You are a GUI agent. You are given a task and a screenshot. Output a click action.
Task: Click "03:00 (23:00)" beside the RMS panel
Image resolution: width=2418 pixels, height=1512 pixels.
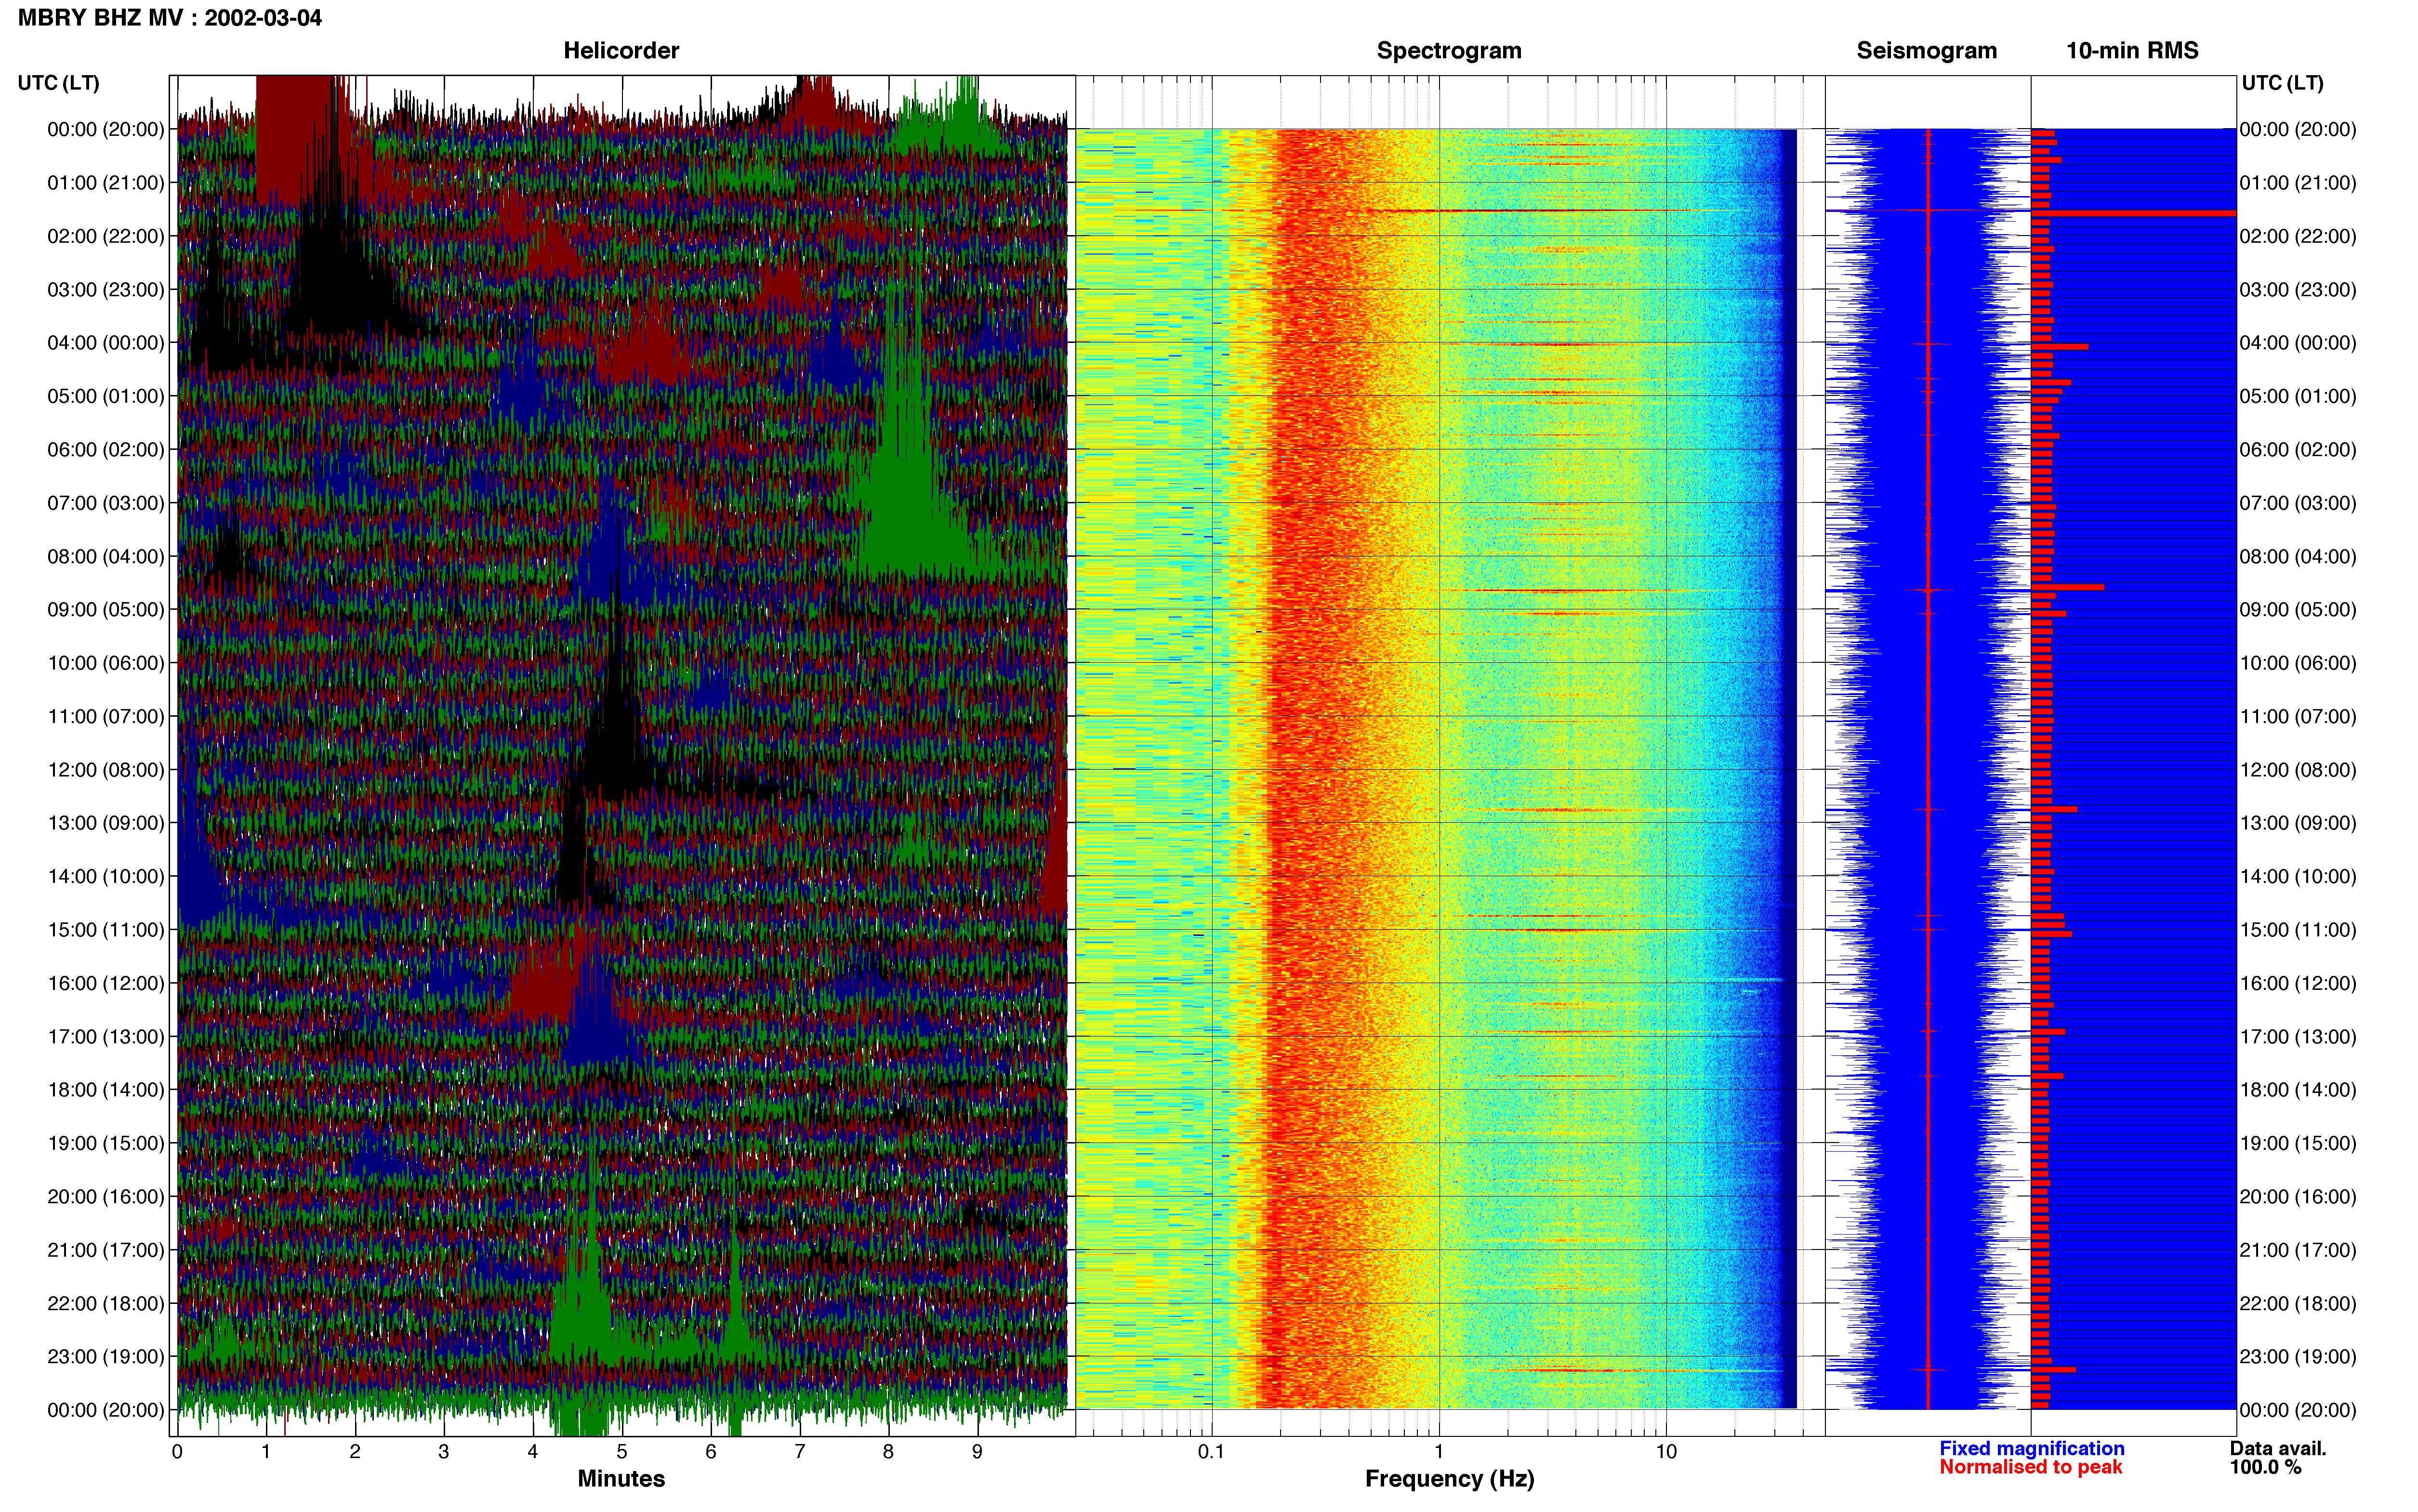(x=2298, y=290)
